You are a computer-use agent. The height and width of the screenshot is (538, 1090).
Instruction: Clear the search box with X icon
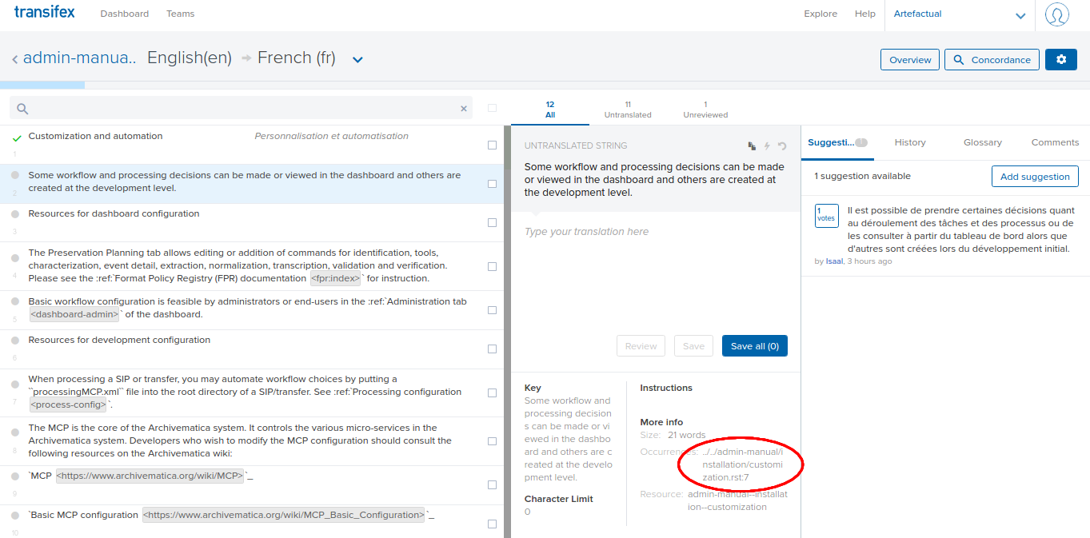pyautogui.click(x=463, y=109)
